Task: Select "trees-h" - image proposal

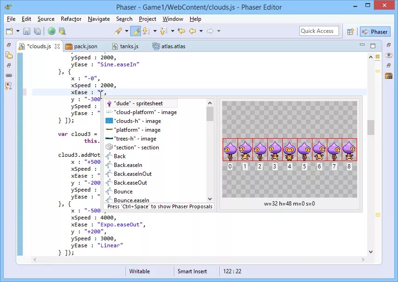Action: tap(131, 139)
